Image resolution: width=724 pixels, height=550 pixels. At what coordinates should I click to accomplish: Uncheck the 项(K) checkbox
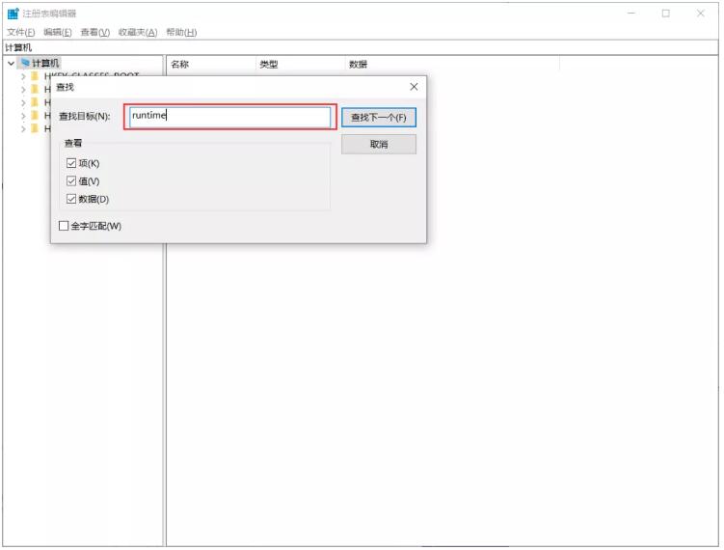click(71, 163)
